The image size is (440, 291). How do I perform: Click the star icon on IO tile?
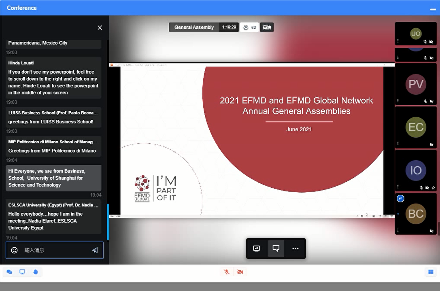point(433,187)
